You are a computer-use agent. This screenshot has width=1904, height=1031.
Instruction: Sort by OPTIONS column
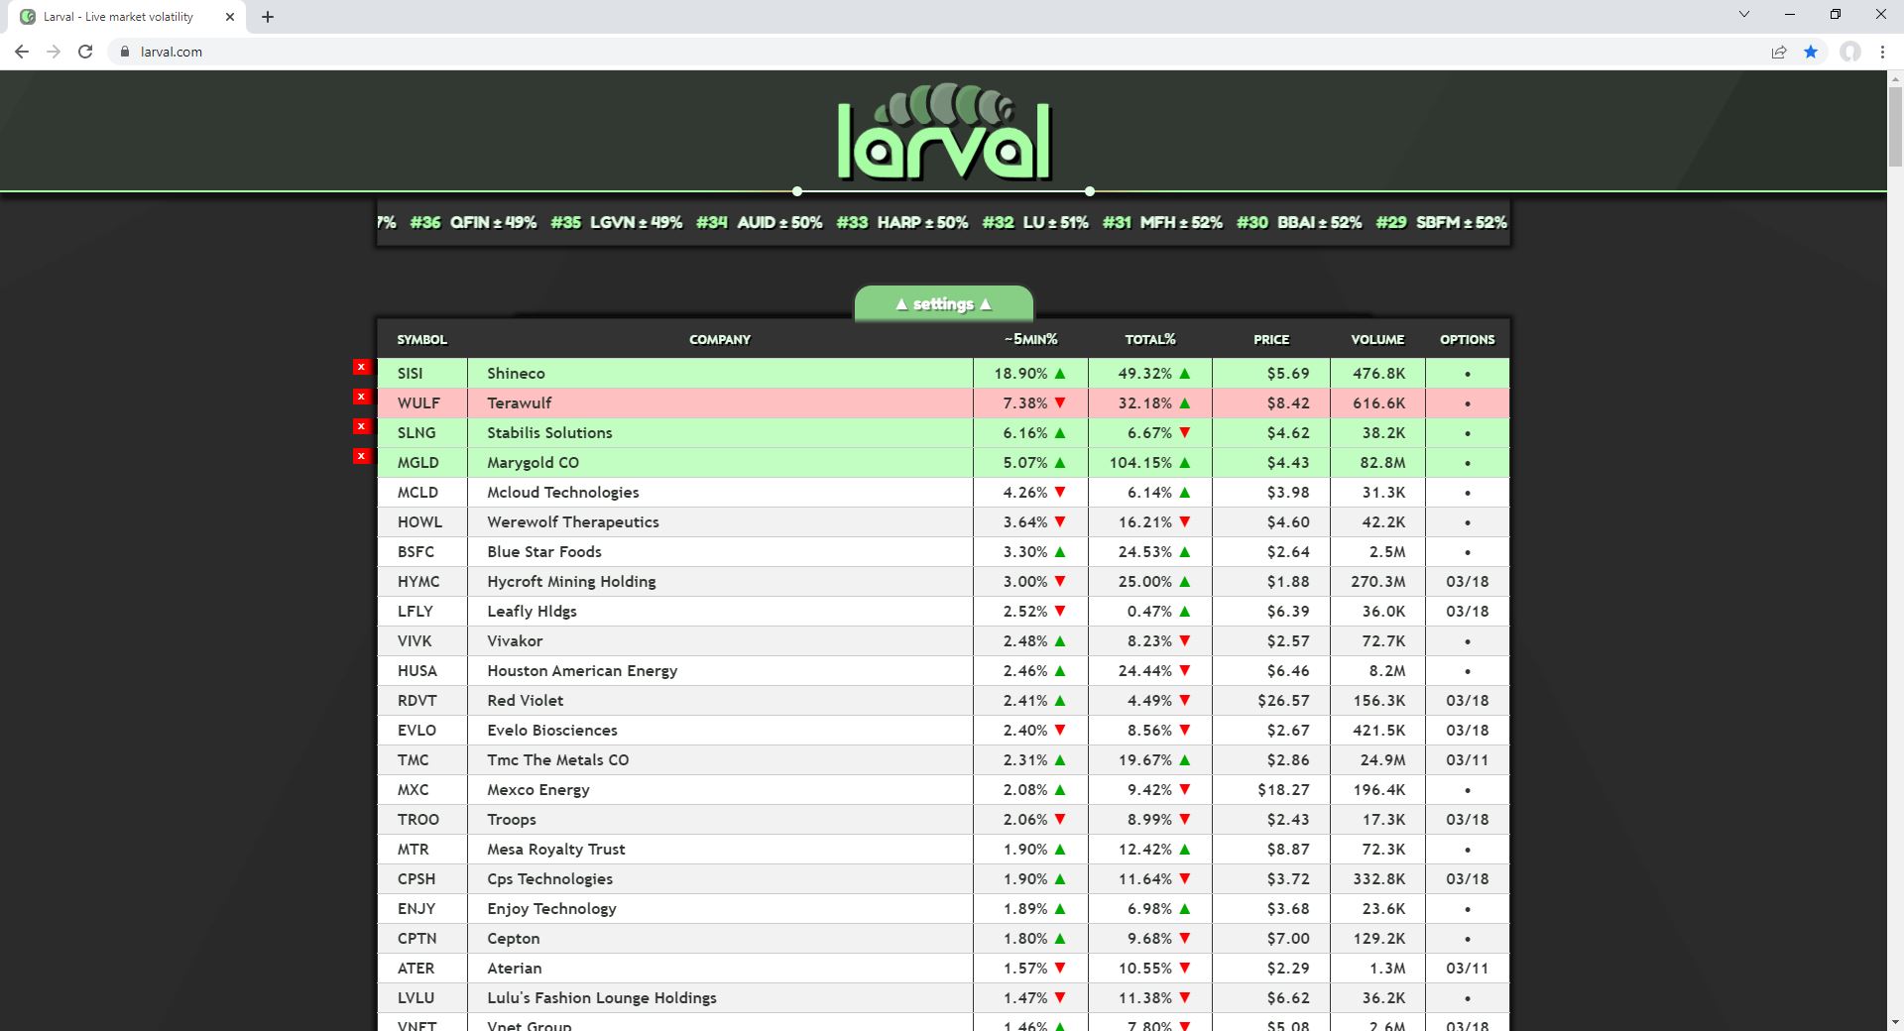point(1468,339)
